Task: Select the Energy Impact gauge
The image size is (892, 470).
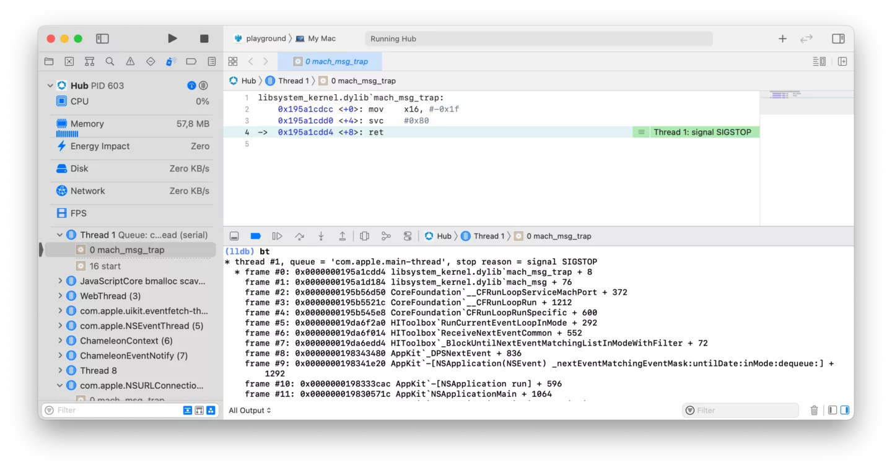Action: tap(133, 146)
